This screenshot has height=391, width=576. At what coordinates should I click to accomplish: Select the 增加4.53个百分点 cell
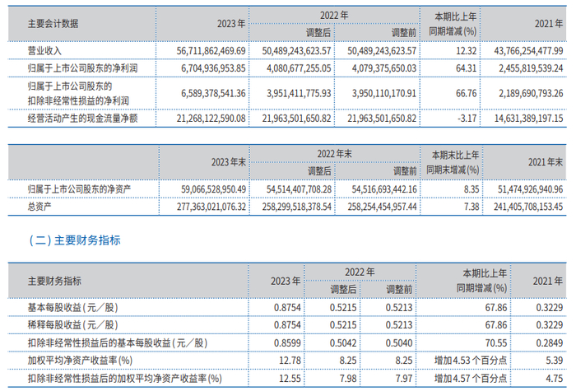[x=471, y=361]
